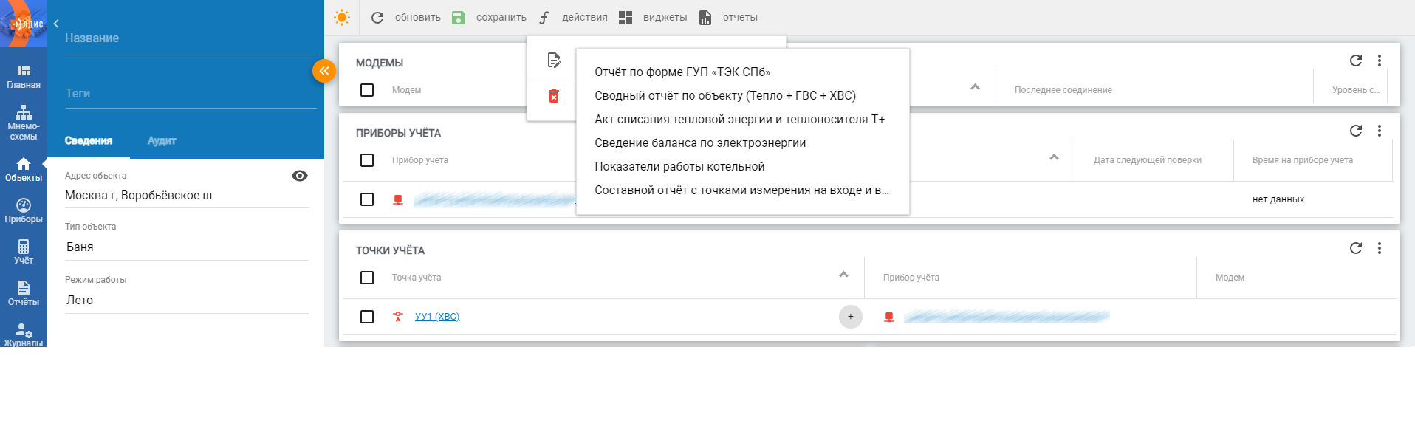Click the back chevron beside the logo
The image size is (1415, 443).
point(56,24)
